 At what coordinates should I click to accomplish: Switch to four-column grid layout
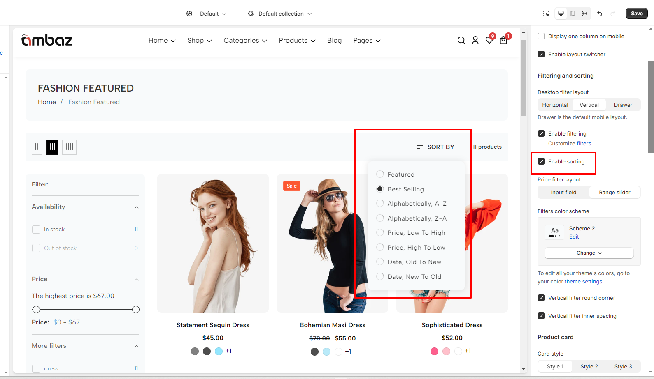pyautogui.click(x=69, y=147)
